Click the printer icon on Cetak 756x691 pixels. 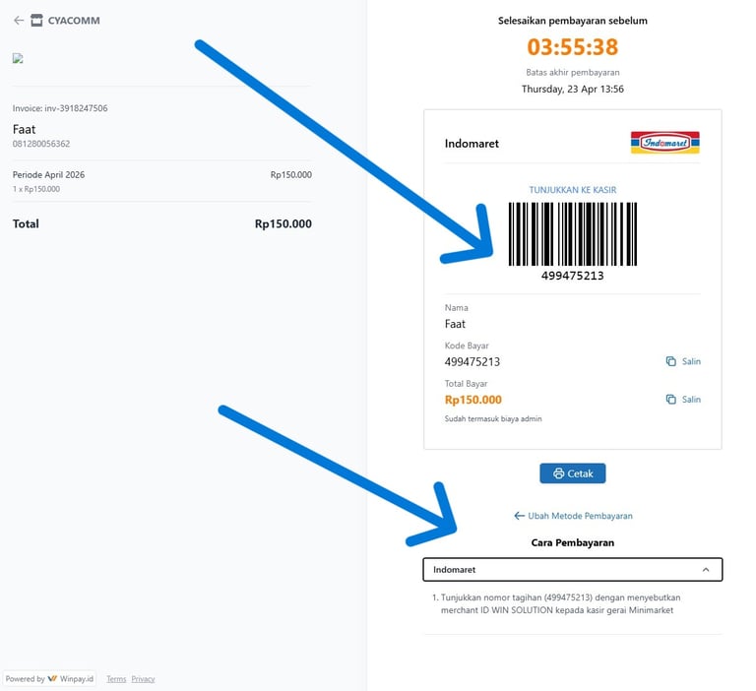pyautogui.click(x=558, y=473)
